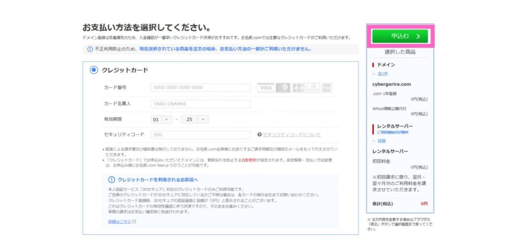The height and width of the screenshot is (247, 518).
Task: Open the expiration year dropdown showing 25
Action: point(195,119)
